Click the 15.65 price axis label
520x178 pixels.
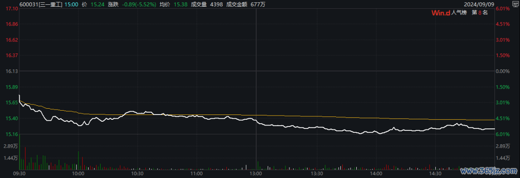click(11, 103)
